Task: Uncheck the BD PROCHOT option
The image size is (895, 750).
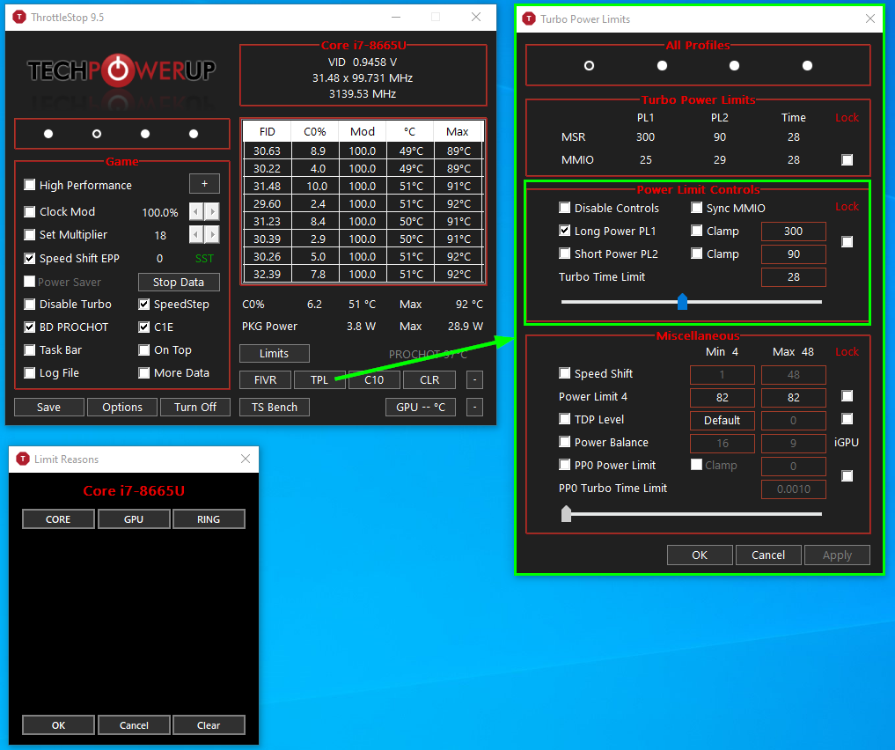Action: pyautogui.click(x=30, y=327)
